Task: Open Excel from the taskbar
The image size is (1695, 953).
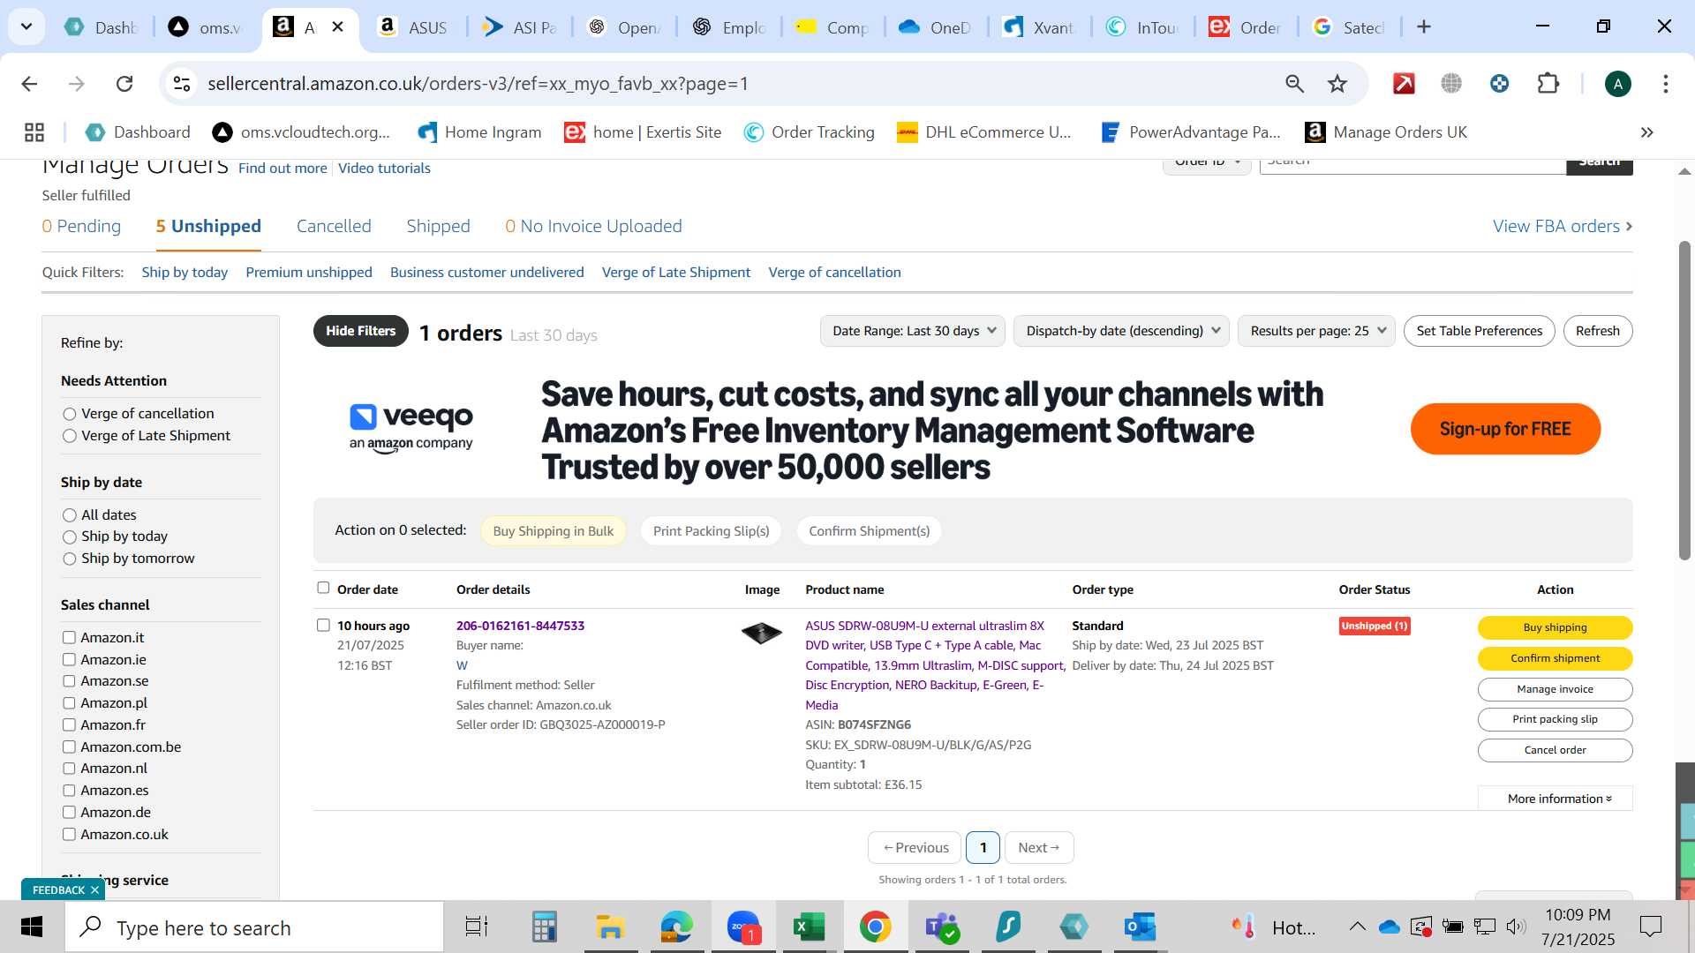Action: click(x=808, y=927)
